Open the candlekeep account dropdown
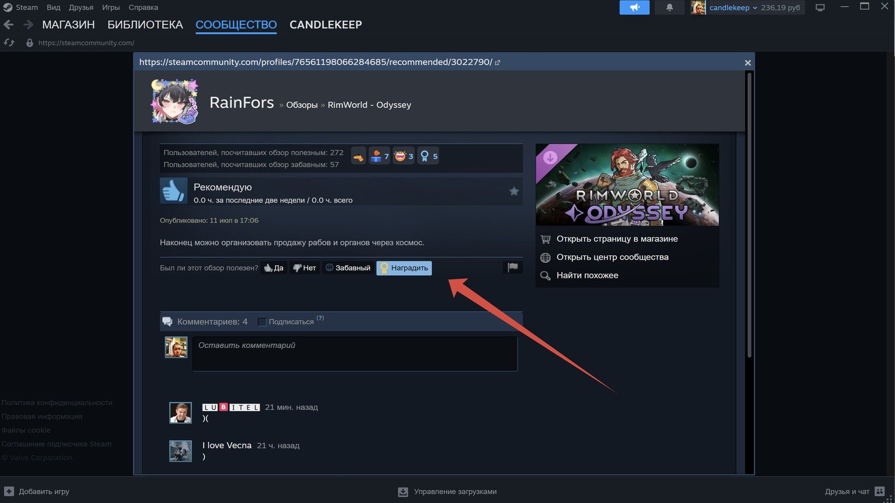 (x=733, y=7)
